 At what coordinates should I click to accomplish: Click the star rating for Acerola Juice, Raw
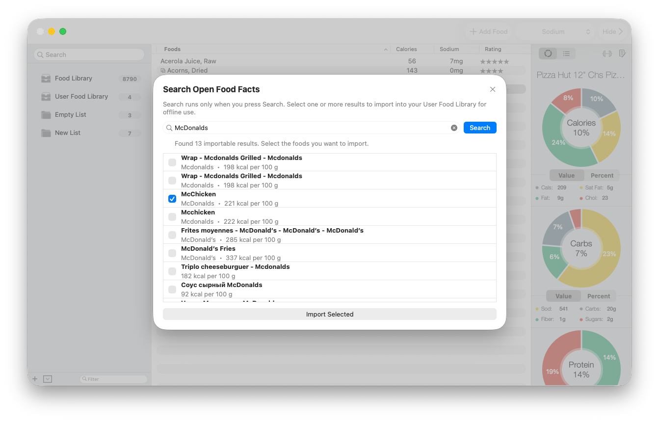pyautogui.click(x=495, y=61)
